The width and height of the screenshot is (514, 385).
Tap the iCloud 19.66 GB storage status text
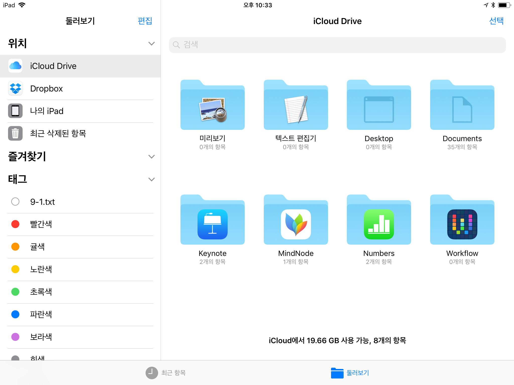tap(337, 340)
